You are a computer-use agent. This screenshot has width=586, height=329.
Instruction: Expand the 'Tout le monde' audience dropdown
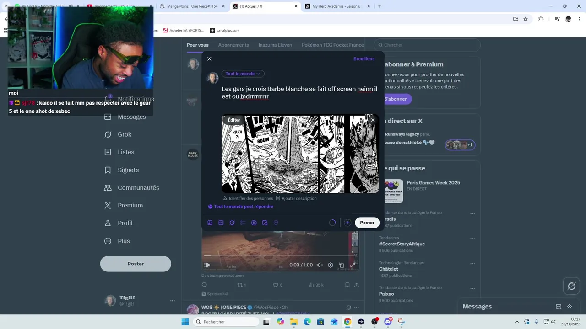click(x=243, y=74)
